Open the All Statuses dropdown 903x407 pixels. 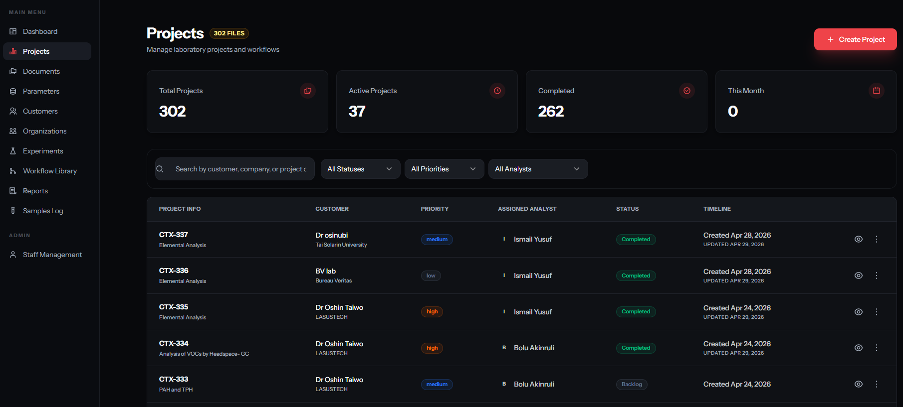[x=360, y=169]
